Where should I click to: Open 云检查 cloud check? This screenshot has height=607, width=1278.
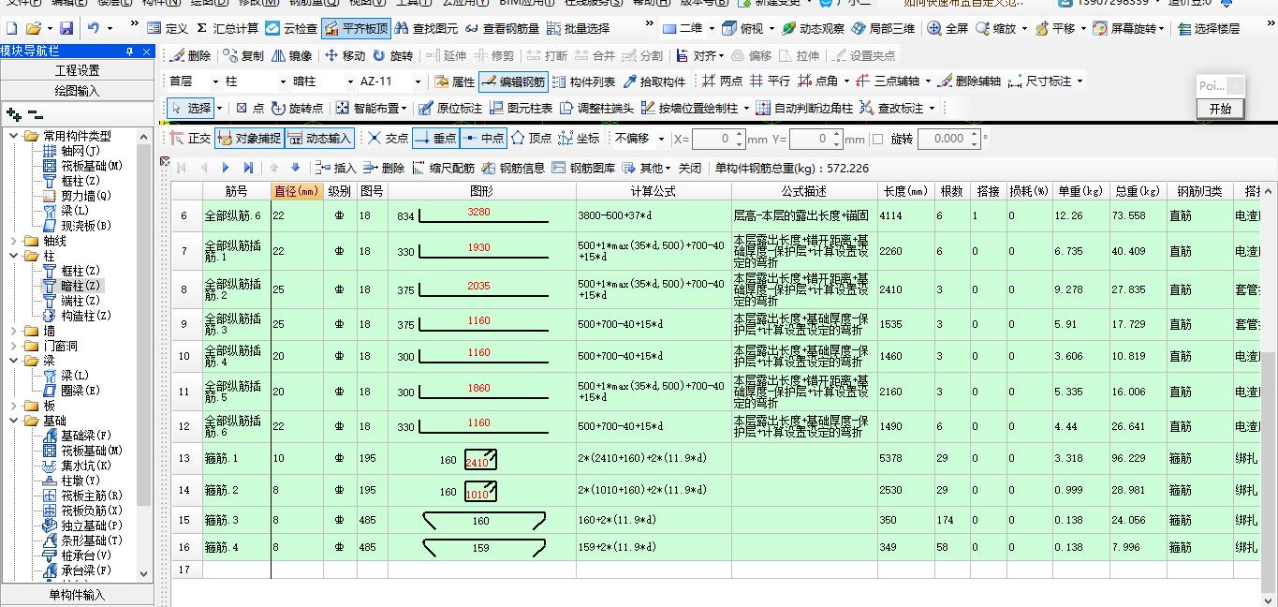pyautogui.click(x=290, y=28)
